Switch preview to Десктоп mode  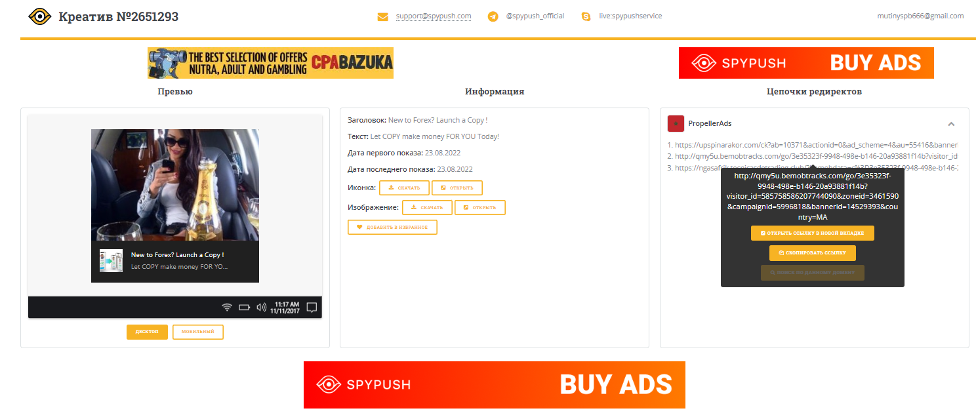point(147,332)
